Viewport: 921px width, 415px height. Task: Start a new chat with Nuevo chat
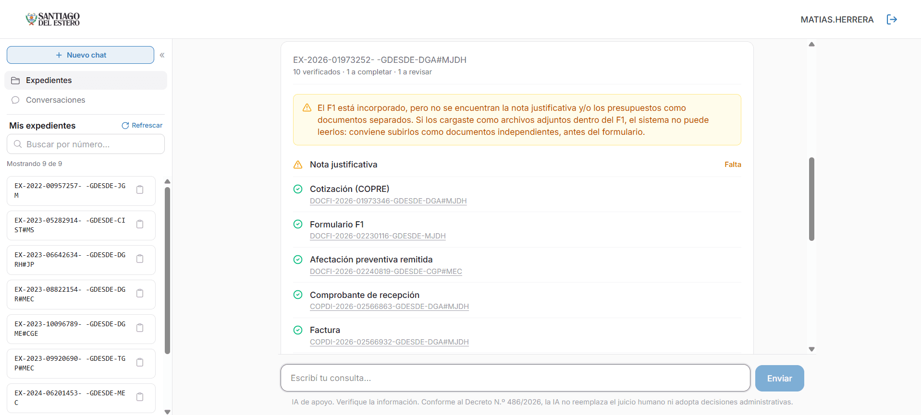click(x=80, y=55)
